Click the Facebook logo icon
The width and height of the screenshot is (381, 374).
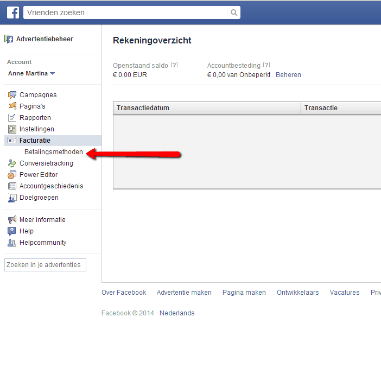coord(13,12)
